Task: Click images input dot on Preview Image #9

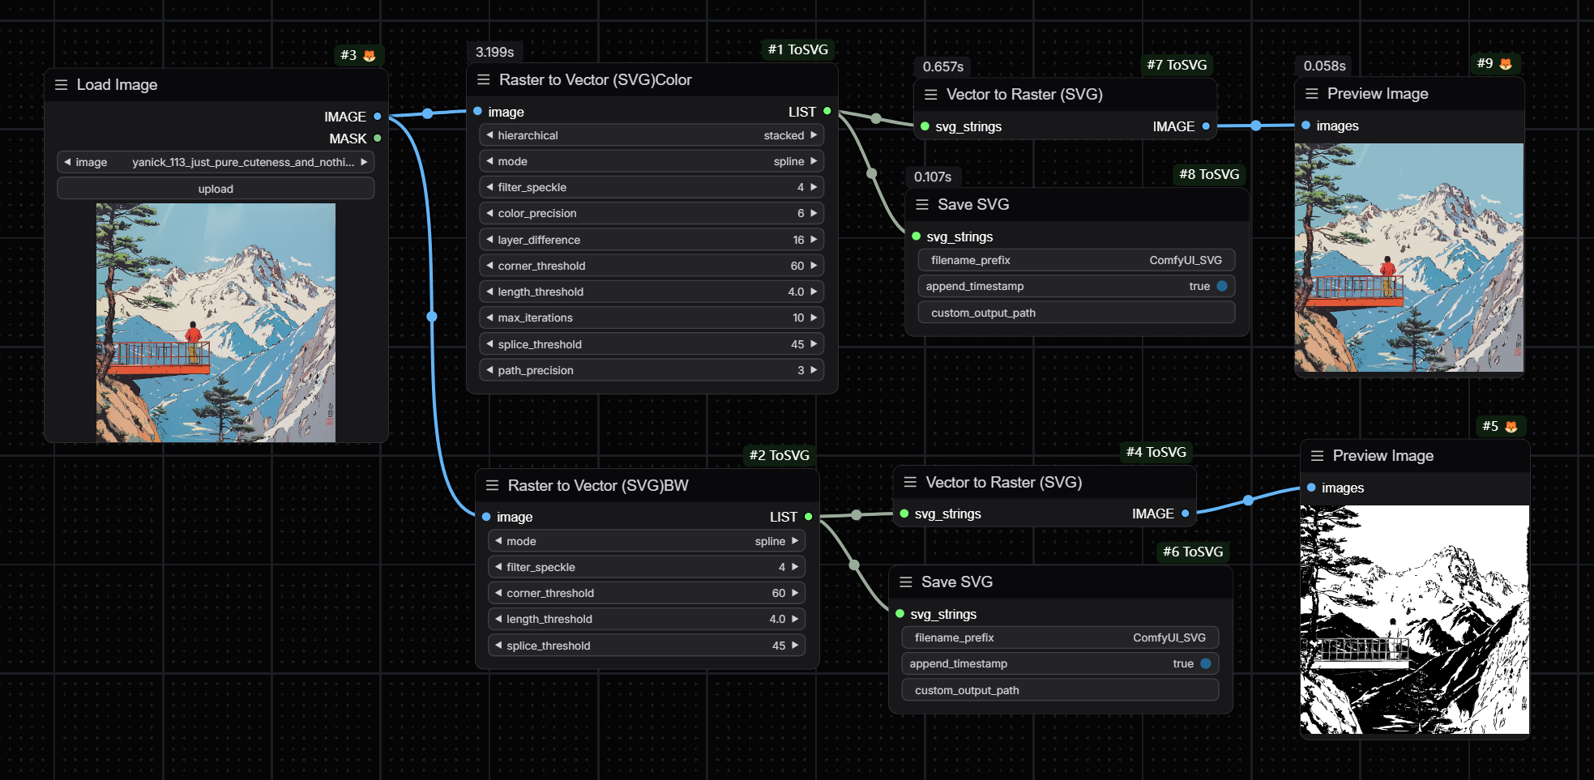Action: (1306, 126)
